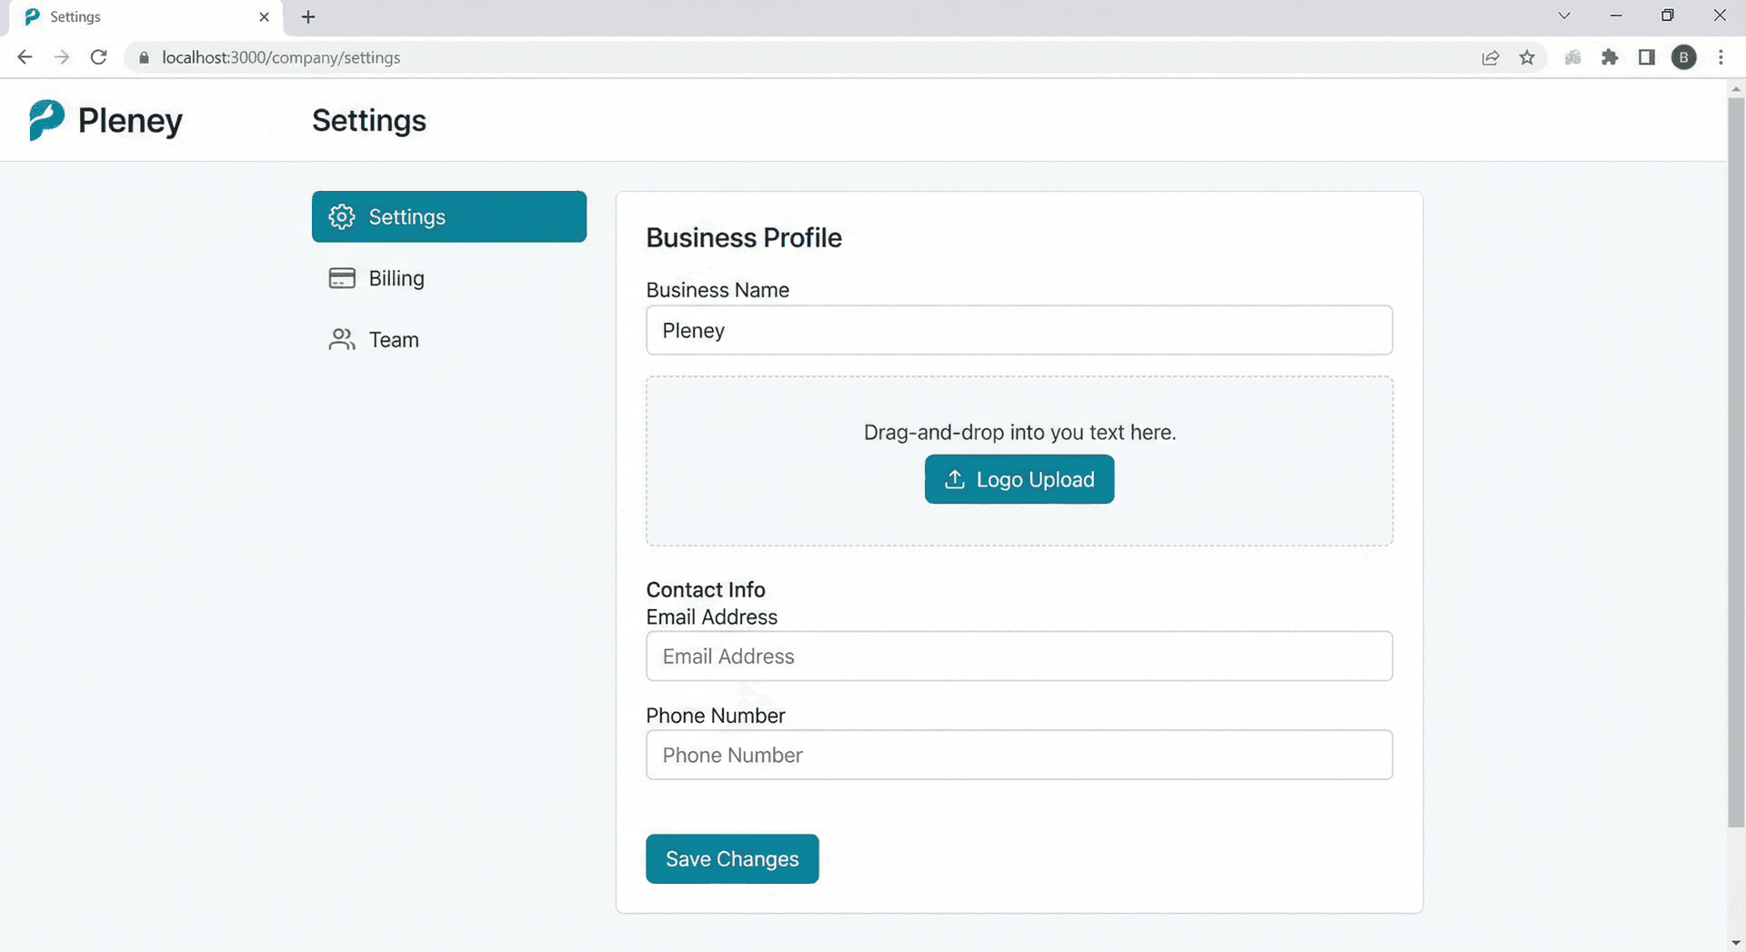
Task: Open the Chrome profile avatar B
Action: (1683, 57)
